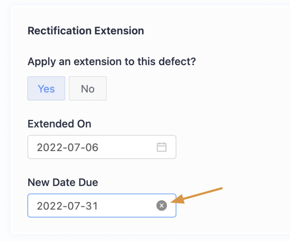This screenshot has height=242, width=297.
Task: Click the Rectification Extension heading
Action: pos(86,31)
